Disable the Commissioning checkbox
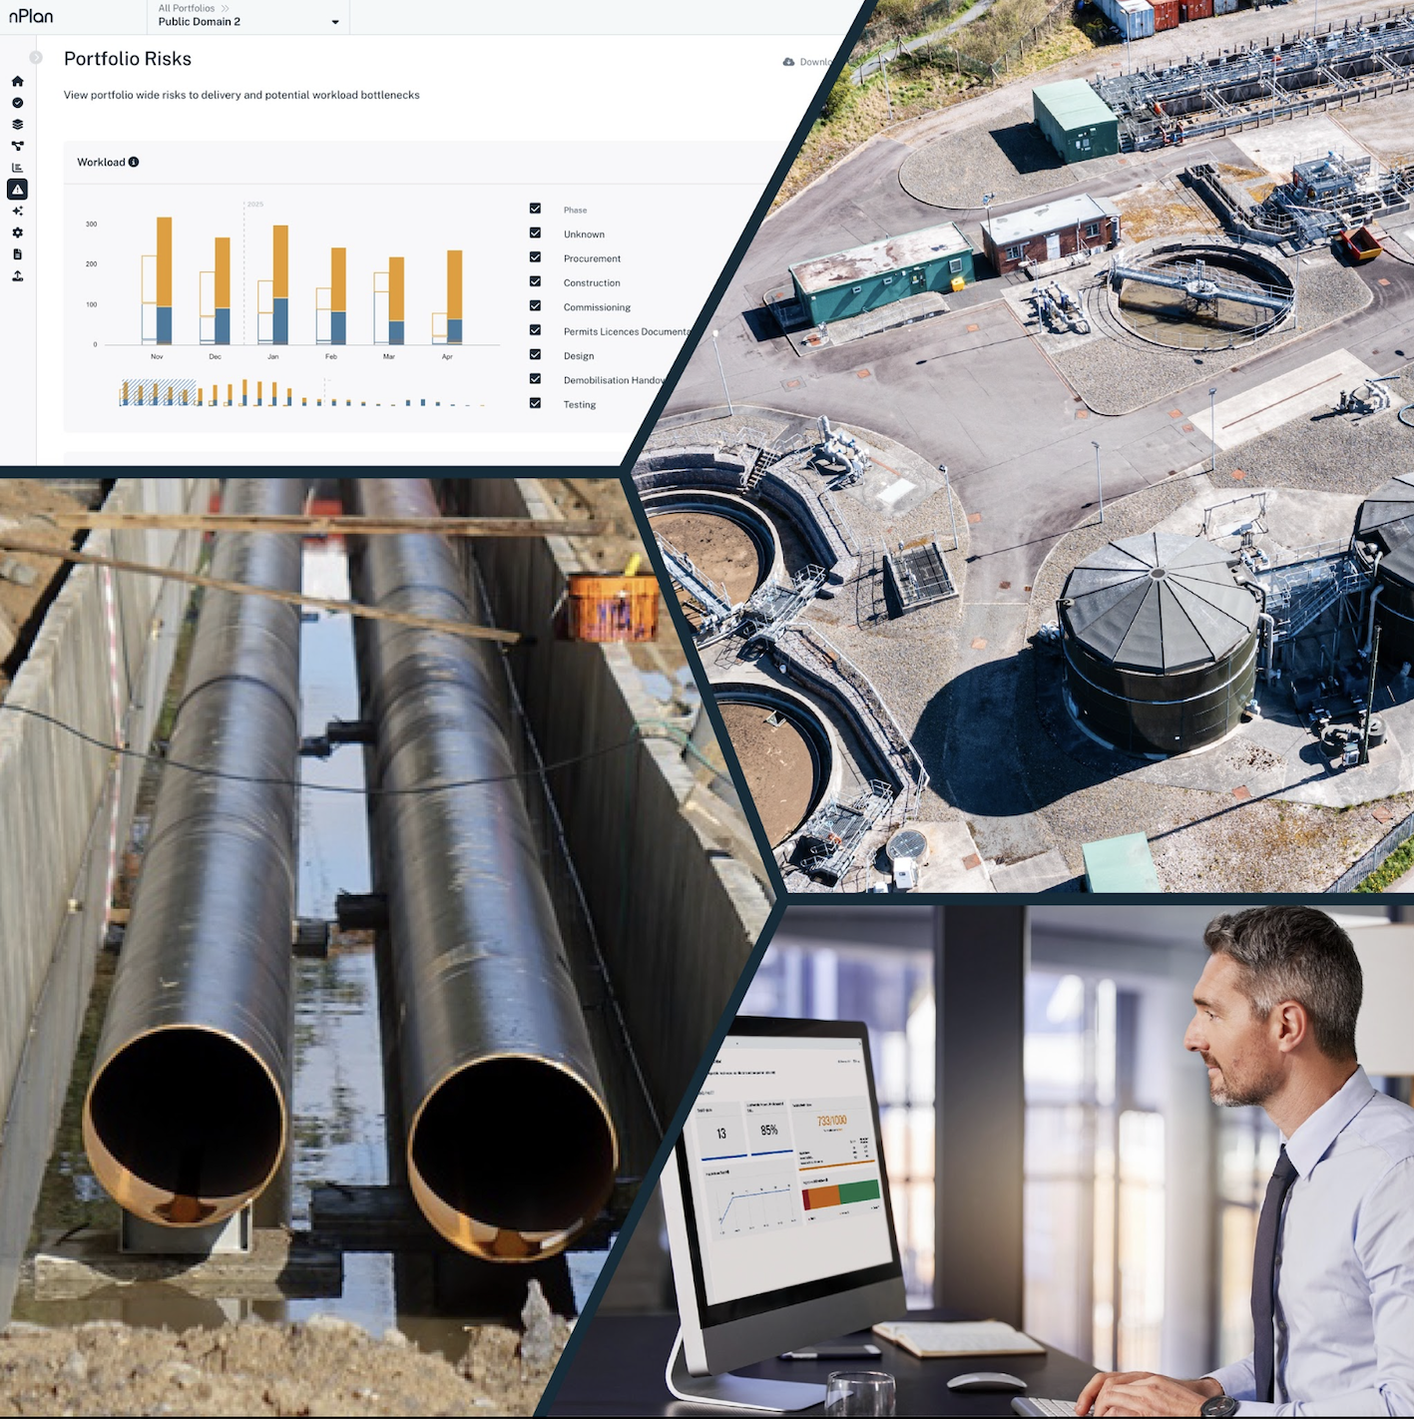This screenshot has width=1414, height=1419. pos(535,306)
